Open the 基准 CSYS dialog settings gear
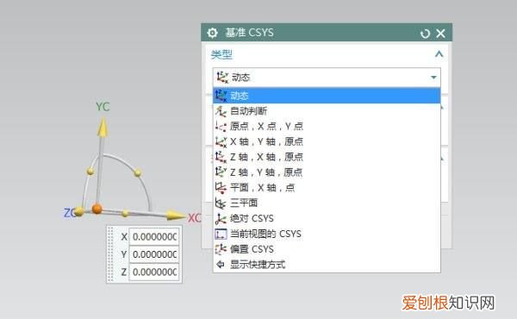 [x=212, y=33]
